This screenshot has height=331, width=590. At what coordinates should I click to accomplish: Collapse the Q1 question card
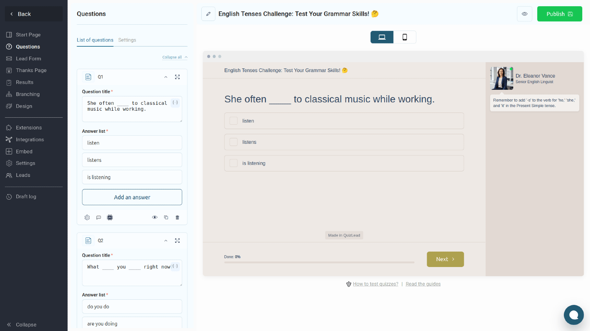(166, 77)
